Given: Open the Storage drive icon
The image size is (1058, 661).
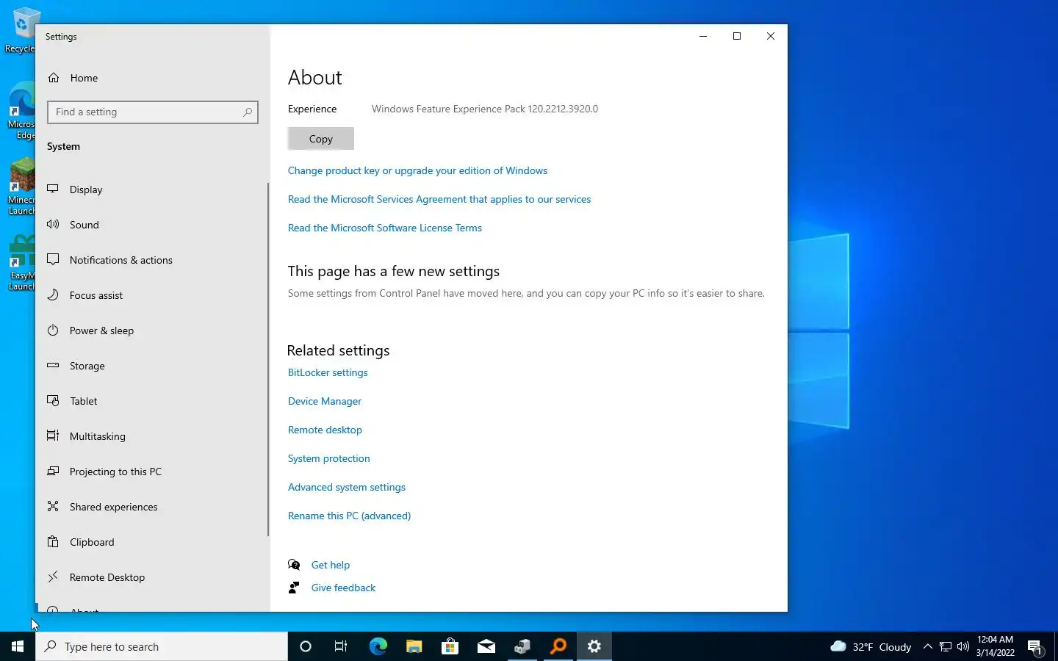Looking at the screenshot, I should 53,365.
